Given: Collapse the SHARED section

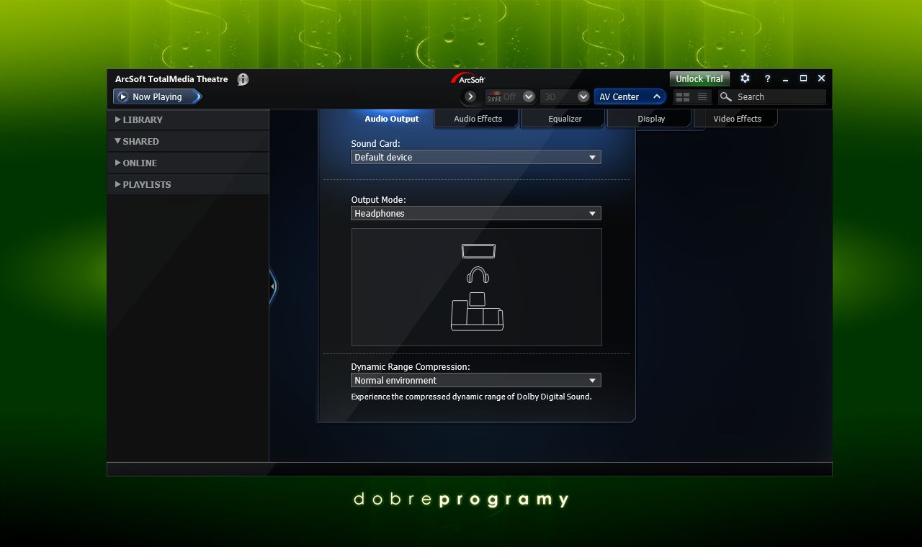Looking at the screenshot, I should click(x=188, y=141).
